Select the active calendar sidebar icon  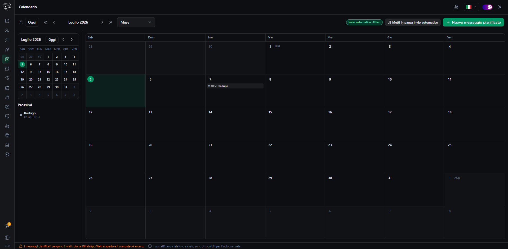pyautogui.click(x=7, y=59)
